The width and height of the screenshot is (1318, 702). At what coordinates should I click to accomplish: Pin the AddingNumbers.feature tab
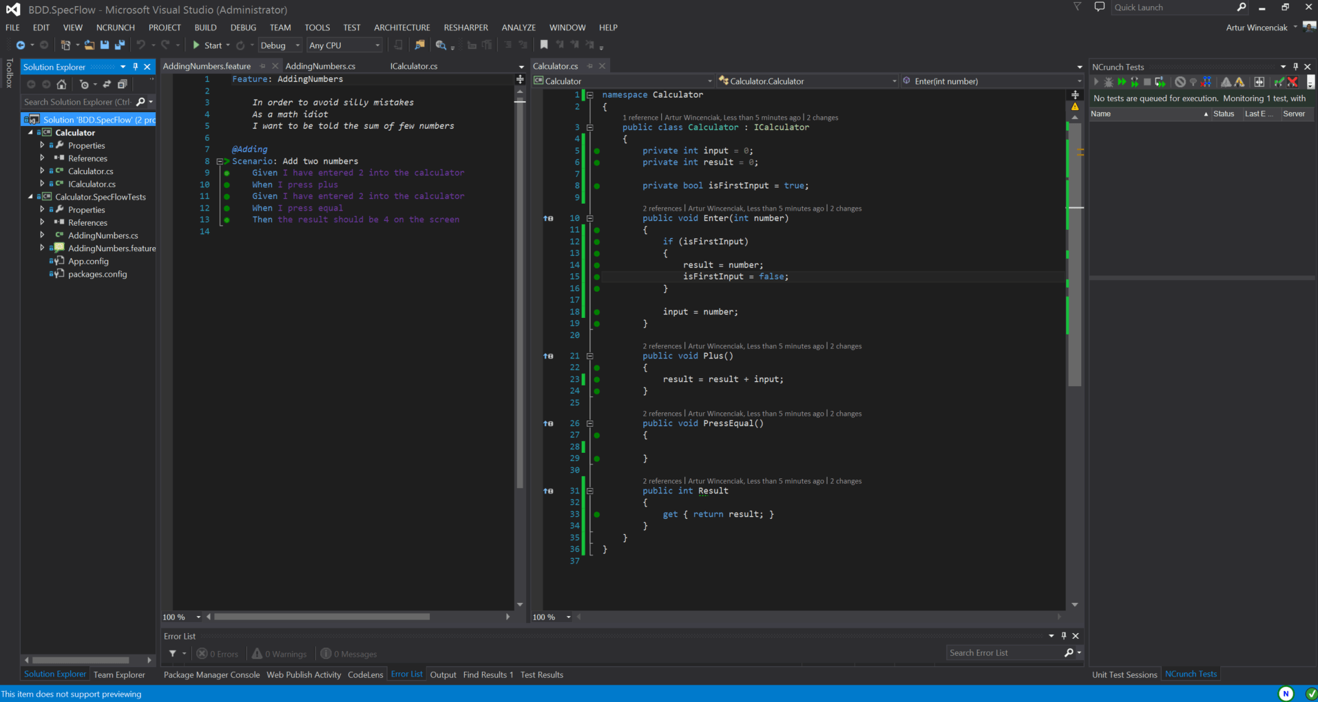[x=262, y=66]
